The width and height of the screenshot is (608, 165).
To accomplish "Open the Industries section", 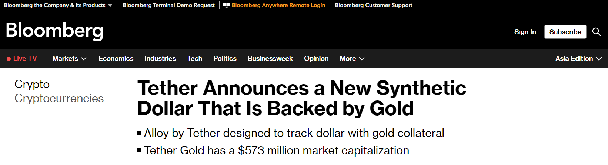I will click(x=160, y=59).
